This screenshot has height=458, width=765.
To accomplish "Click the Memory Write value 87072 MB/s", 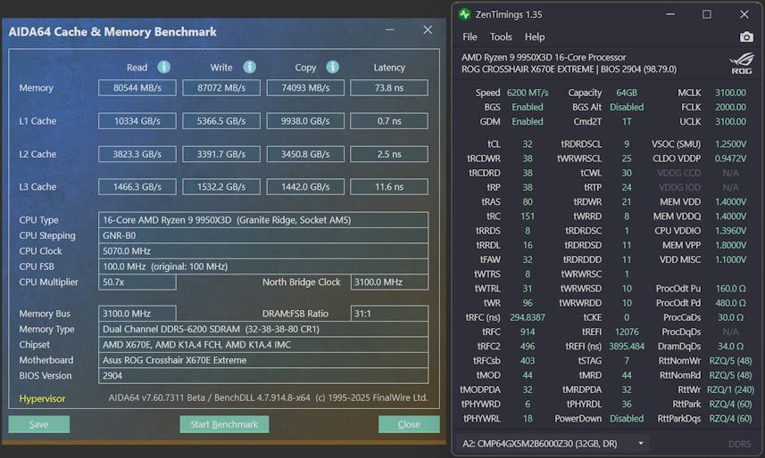I will pos(221,87).
